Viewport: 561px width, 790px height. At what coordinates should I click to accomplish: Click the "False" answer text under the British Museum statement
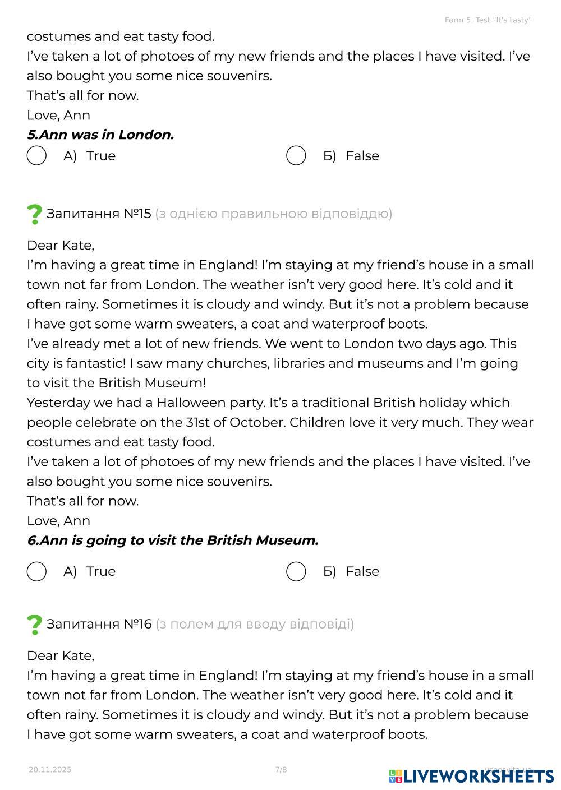click(x=362, y=571)
